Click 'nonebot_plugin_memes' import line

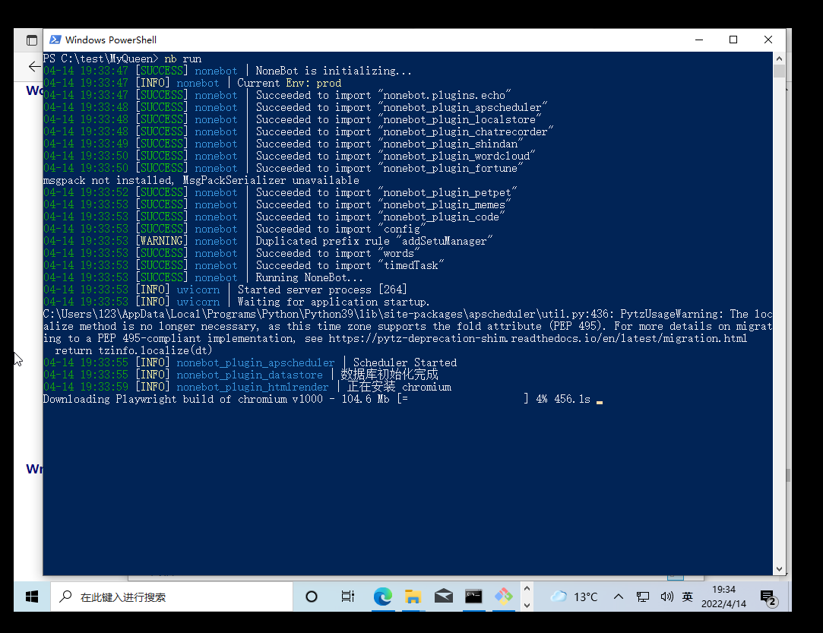(277, 204)
